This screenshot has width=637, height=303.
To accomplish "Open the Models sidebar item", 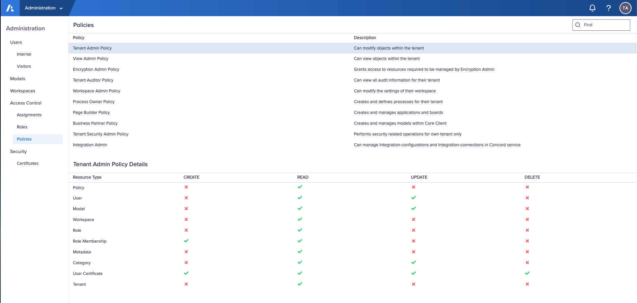I will click(x=18, y=79).
